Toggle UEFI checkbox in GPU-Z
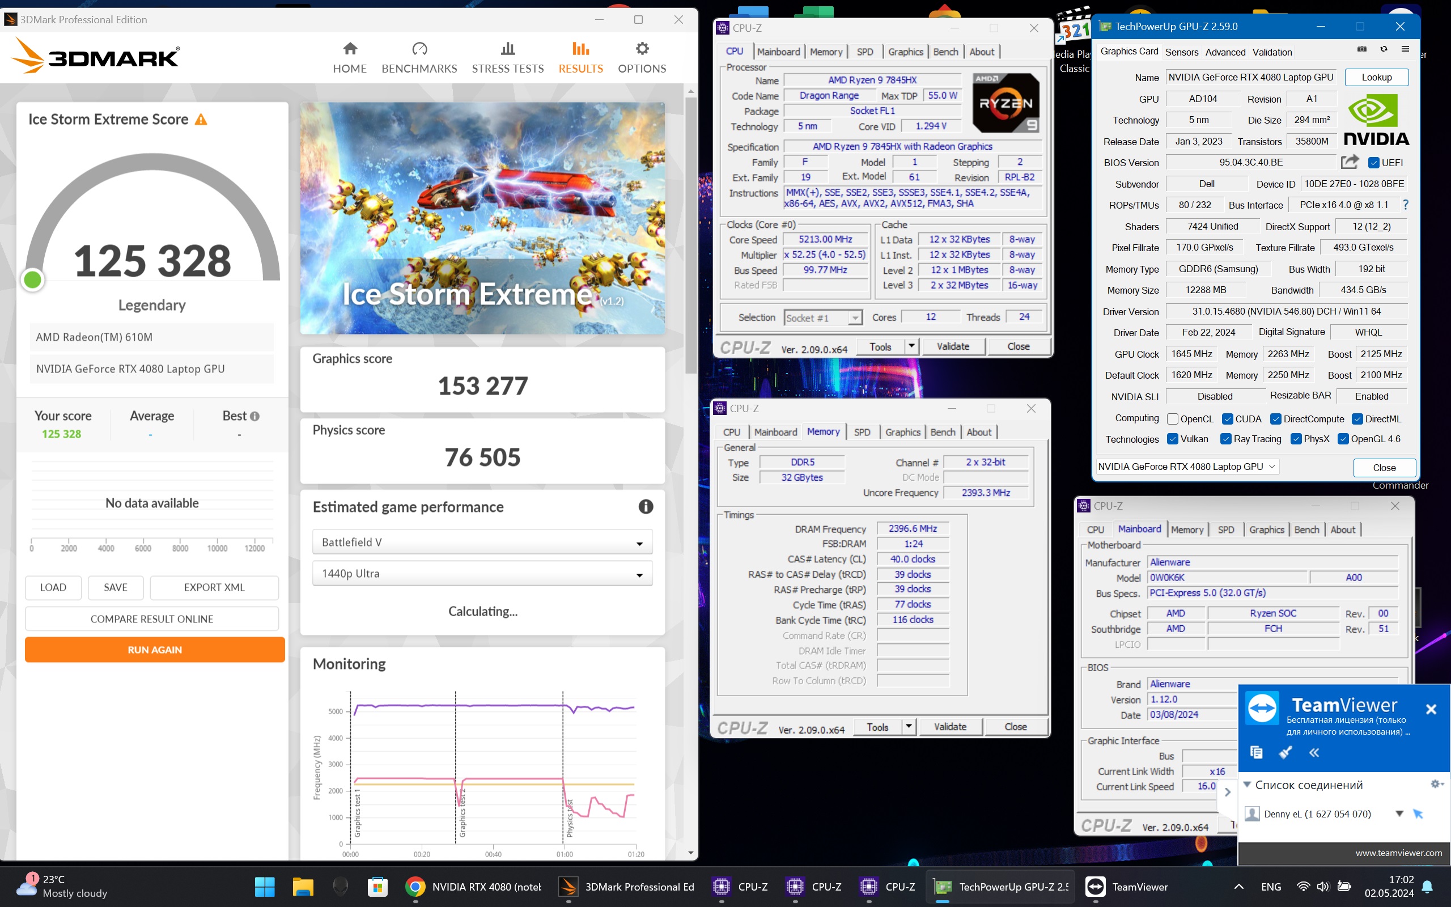 pyautogui.click(x=1374, y=163)
